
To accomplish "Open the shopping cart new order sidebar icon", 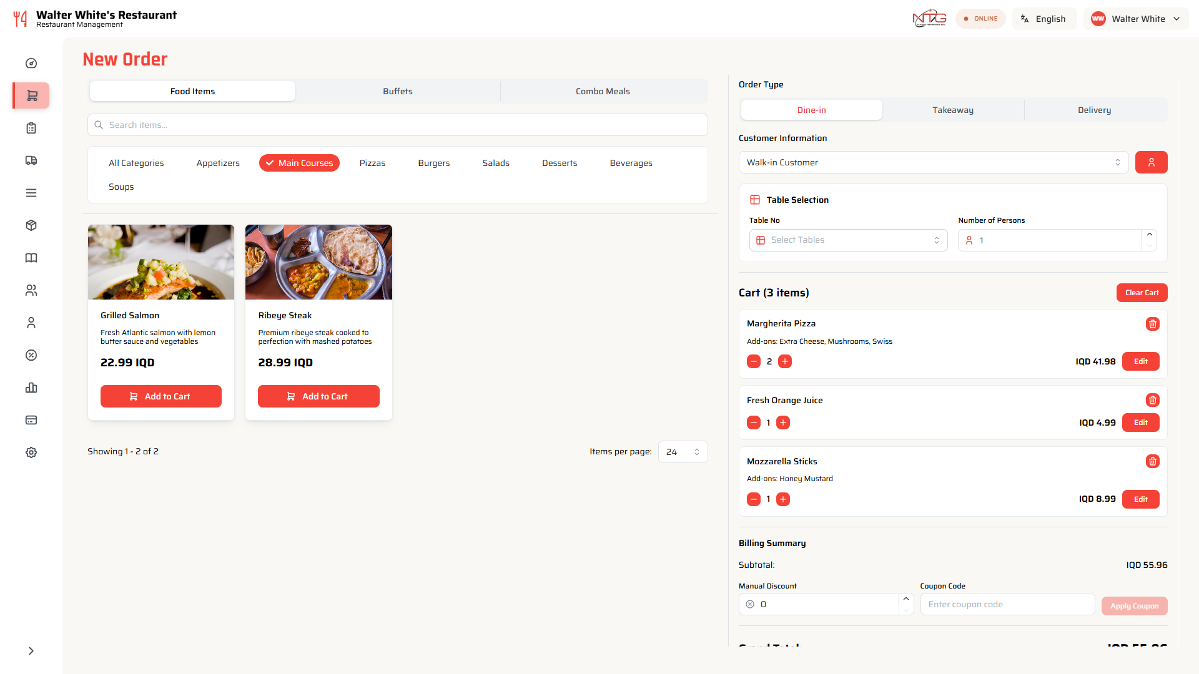I will [31, 95].
